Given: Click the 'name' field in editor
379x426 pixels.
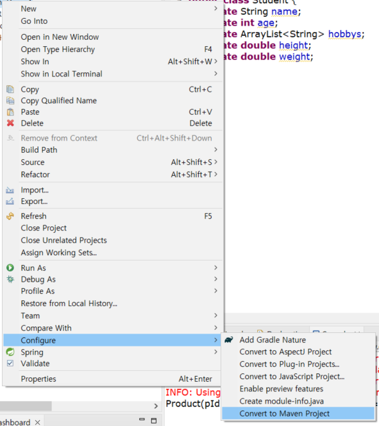Looking at the screenshot, I should [284, 12].
